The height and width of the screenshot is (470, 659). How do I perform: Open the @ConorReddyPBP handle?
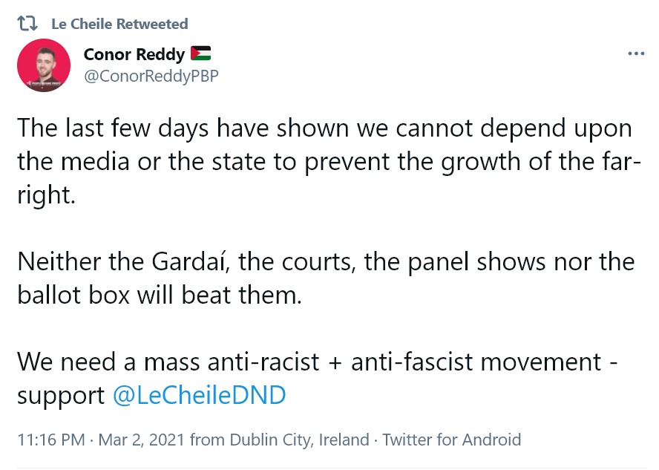coord(151,76)
